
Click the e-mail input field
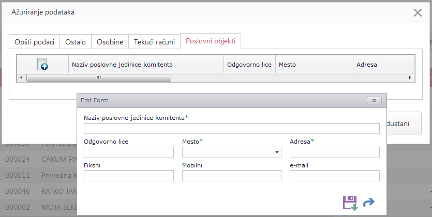click(334, 176)
